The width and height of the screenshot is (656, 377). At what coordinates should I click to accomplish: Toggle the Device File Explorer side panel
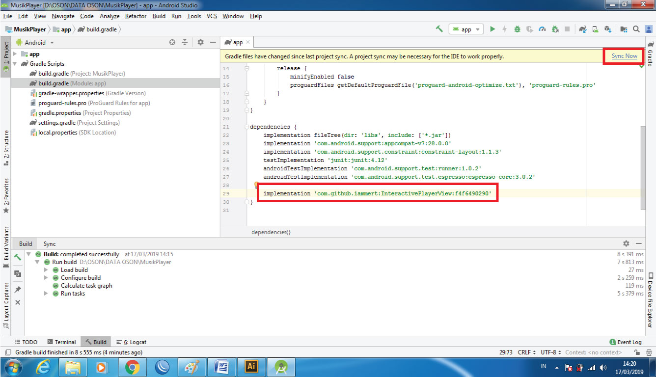click(x=650, y=299)
